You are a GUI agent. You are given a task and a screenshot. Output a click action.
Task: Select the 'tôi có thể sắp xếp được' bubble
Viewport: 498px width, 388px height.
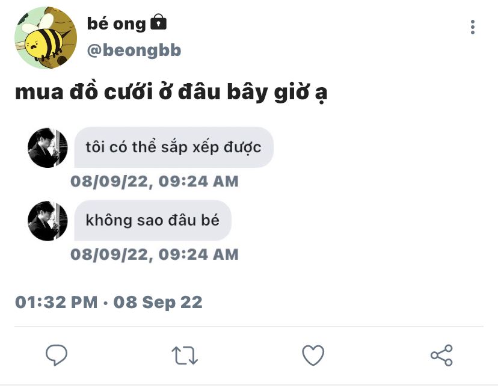[174, 147]
